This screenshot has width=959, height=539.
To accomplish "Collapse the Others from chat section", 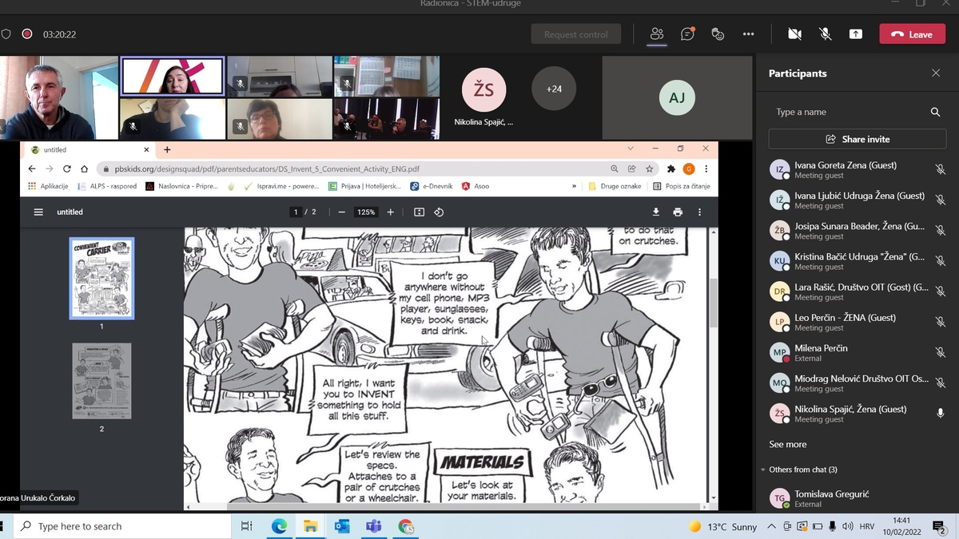I will click(763, 470).
